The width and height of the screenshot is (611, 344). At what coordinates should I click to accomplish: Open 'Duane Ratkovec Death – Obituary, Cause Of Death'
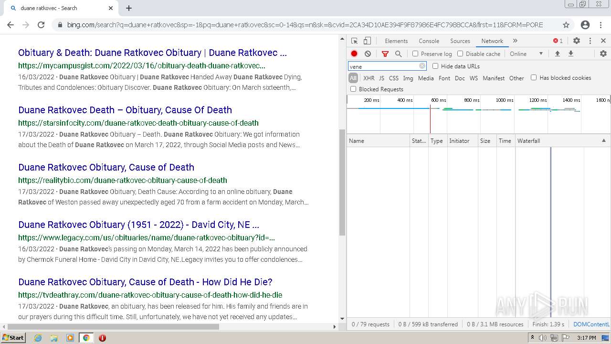click(x=125, y=110)
